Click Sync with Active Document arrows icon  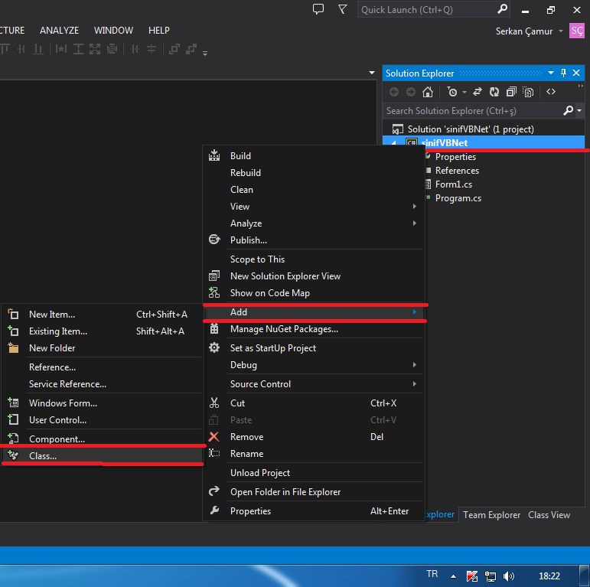coord(478,92)
